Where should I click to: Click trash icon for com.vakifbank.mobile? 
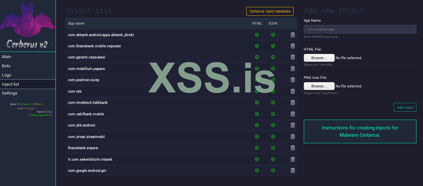[x=293, y=114]
